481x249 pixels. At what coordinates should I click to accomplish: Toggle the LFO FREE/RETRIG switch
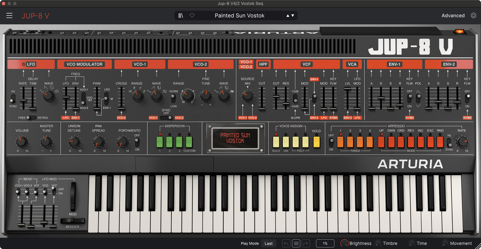31,118
